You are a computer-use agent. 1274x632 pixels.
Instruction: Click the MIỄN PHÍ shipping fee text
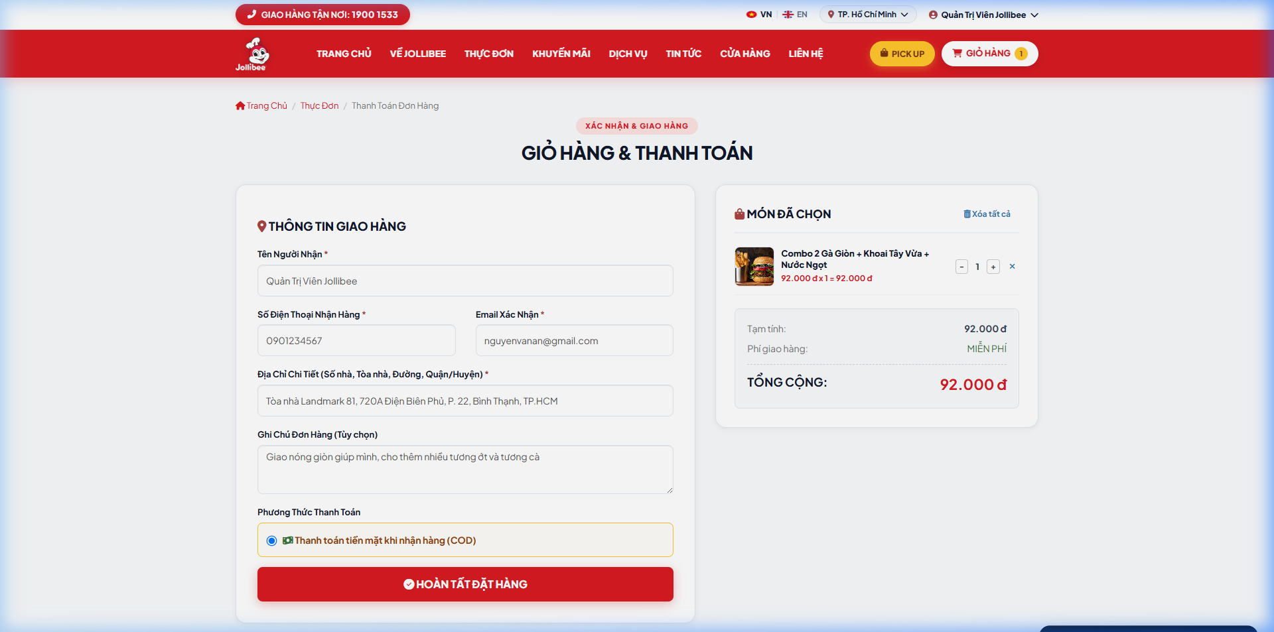(x=987, y=349)
